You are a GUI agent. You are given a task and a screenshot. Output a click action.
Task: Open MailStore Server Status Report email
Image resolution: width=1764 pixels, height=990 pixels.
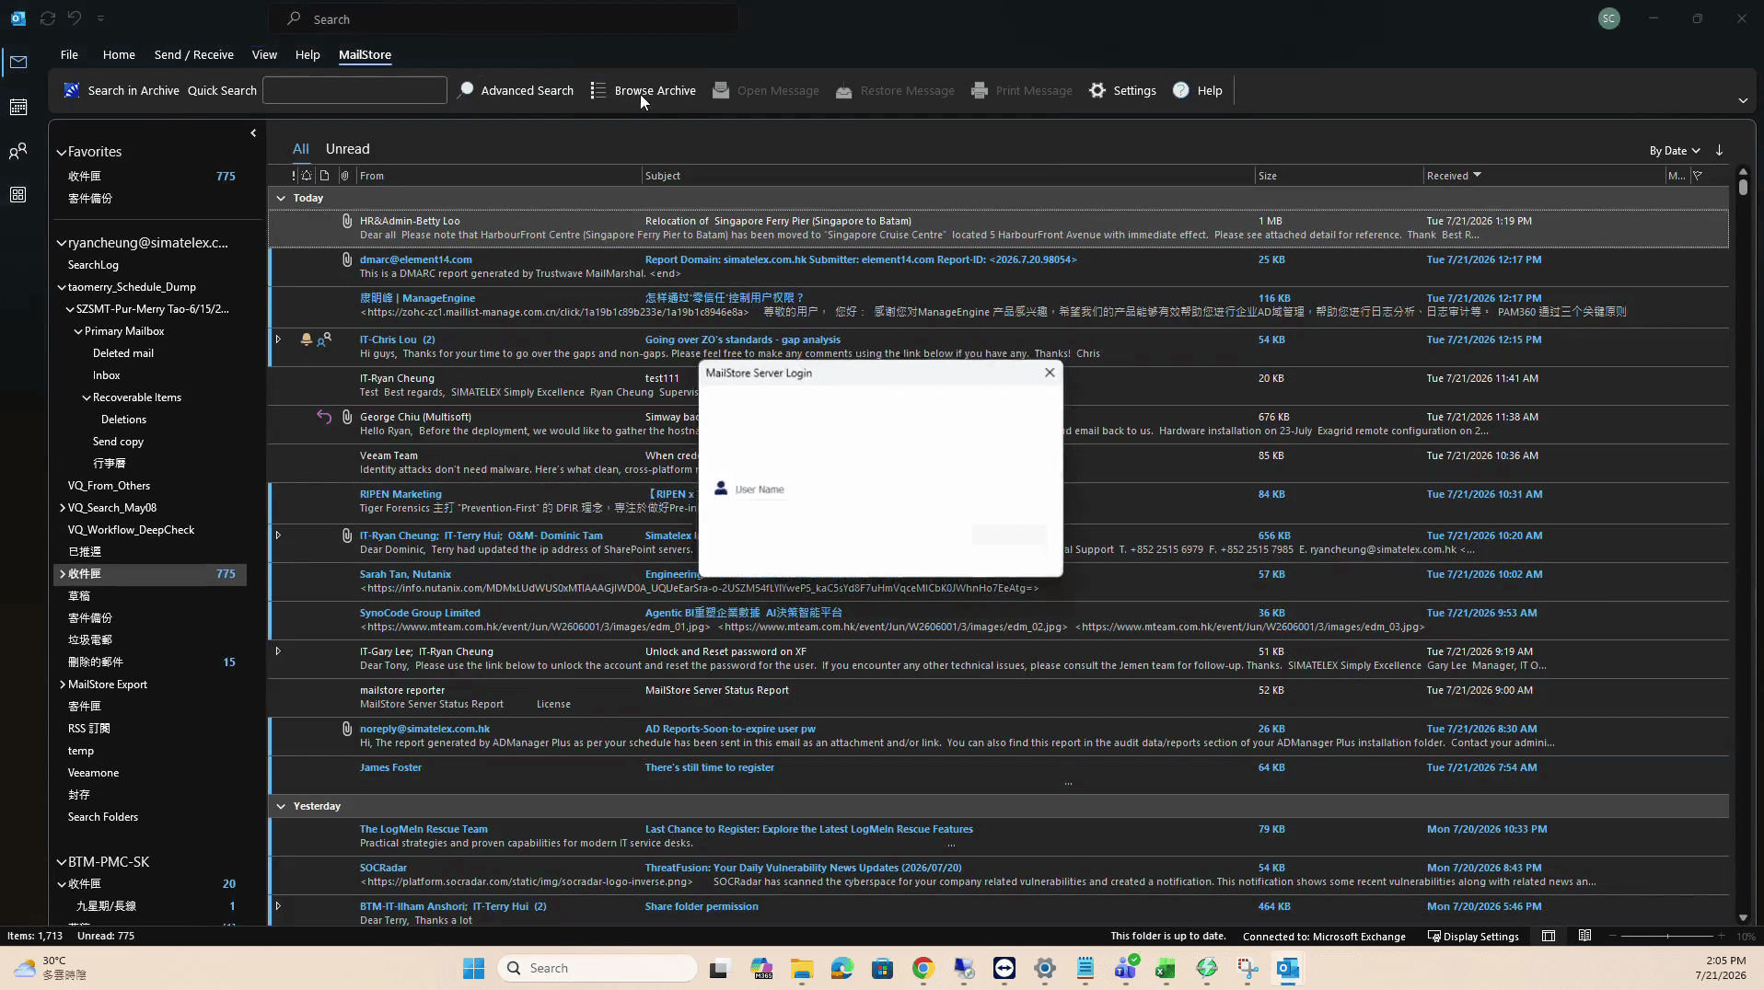[x=999, y=697]
